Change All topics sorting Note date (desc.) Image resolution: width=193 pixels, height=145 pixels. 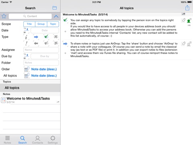(x=44, y=76)
